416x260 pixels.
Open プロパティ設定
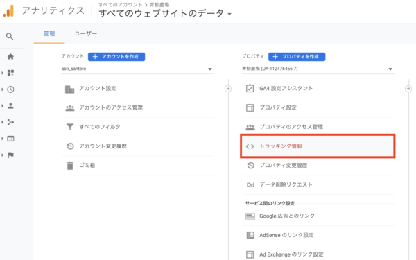click(318, 107)
